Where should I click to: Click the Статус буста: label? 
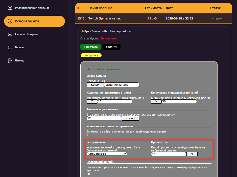(x=89, y=38)
